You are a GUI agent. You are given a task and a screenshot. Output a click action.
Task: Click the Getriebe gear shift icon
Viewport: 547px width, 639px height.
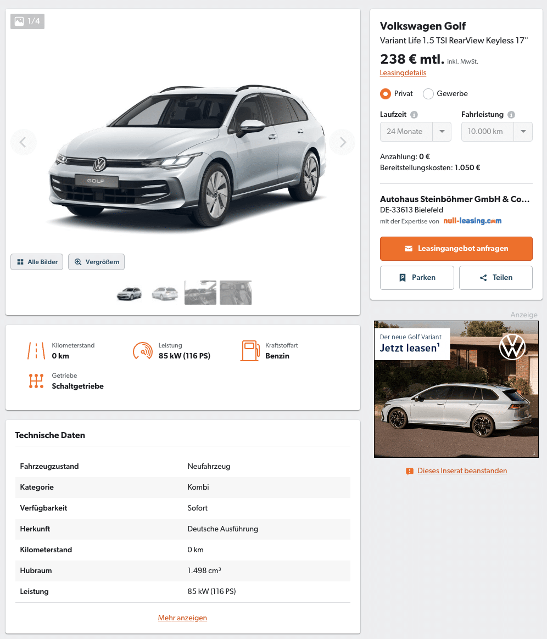click(36, 381)
